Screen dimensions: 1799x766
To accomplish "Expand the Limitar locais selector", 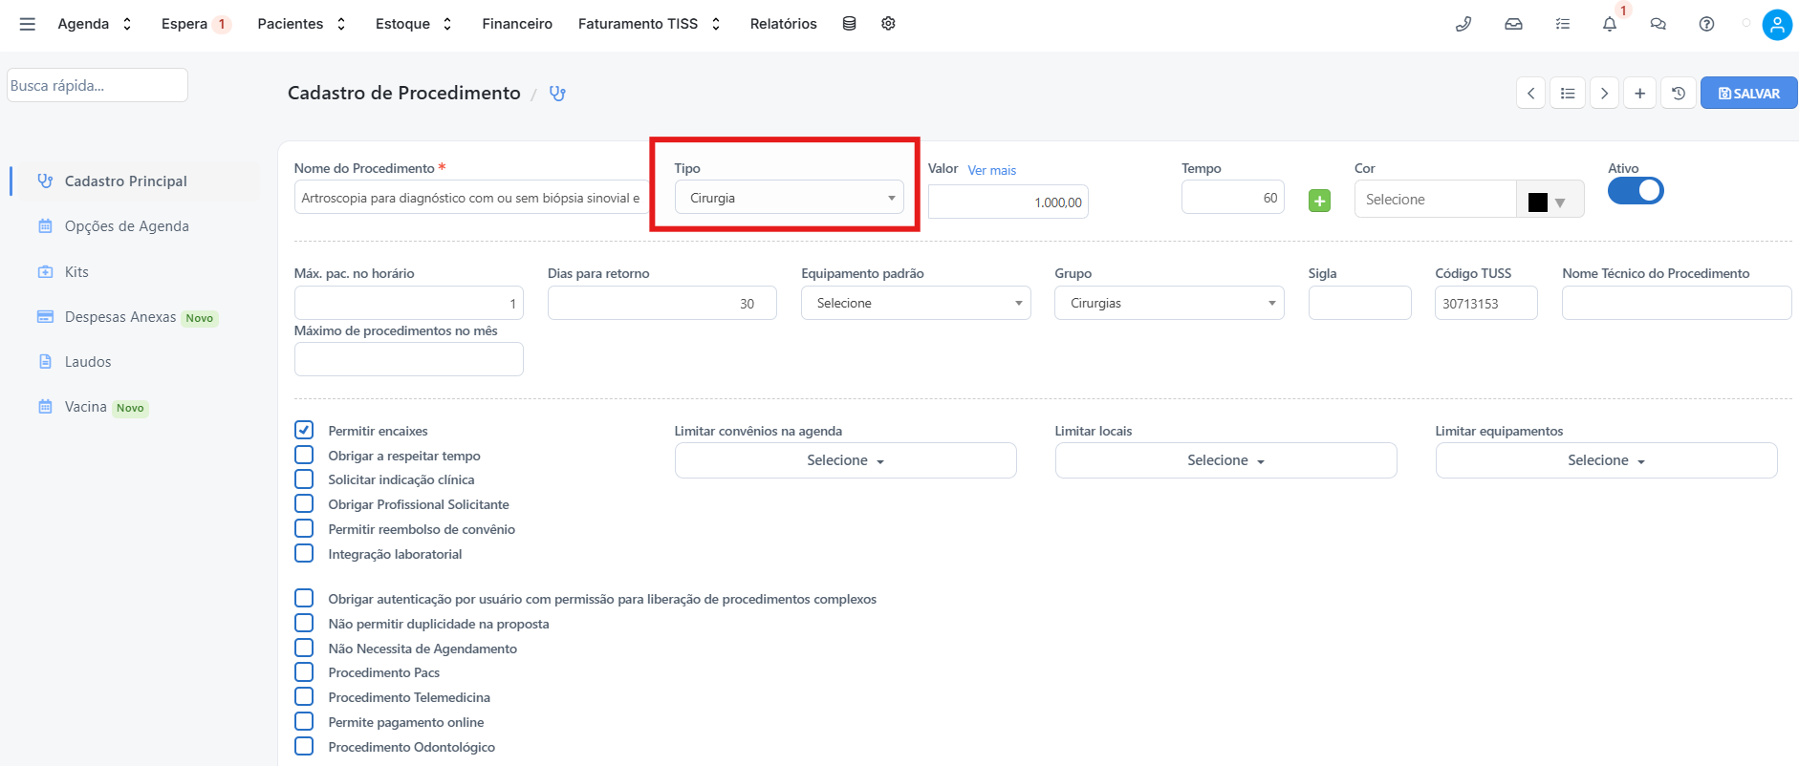I will [1225, 460].
